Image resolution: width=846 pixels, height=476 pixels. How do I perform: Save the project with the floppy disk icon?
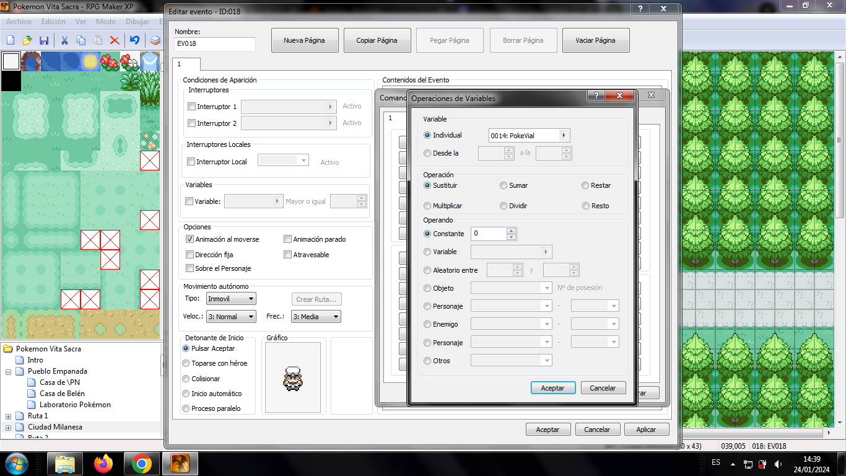44,40
